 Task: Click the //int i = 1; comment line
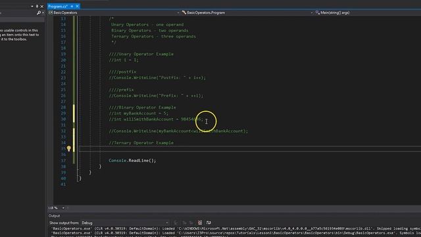tap(124, 60)
